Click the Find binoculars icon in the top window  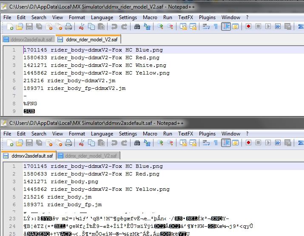tap(137, 27)
